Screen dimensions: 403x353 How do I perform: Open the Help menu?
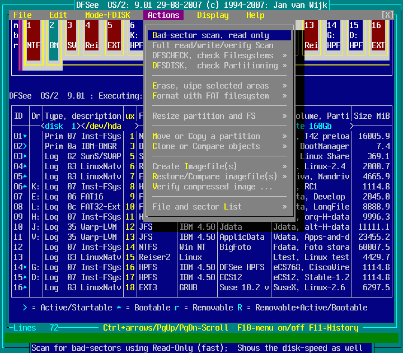(x=255, y=15)
